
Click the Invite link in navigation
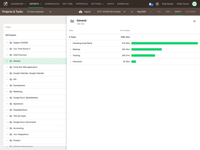(x=110, y=4)
